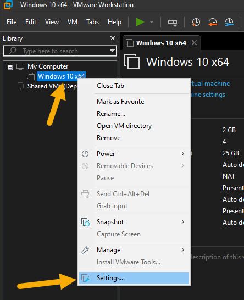Collapse the My Computer tree node

[x=10, y=67]
